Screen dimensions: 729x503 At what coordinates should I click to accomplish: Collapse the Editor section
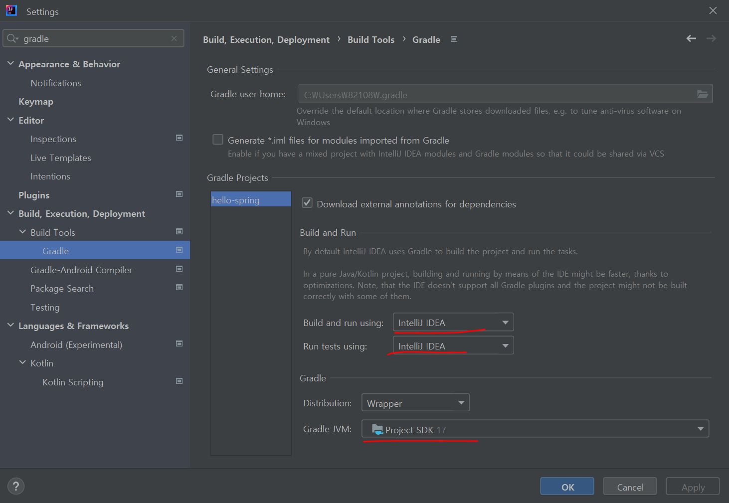(10, 120)
